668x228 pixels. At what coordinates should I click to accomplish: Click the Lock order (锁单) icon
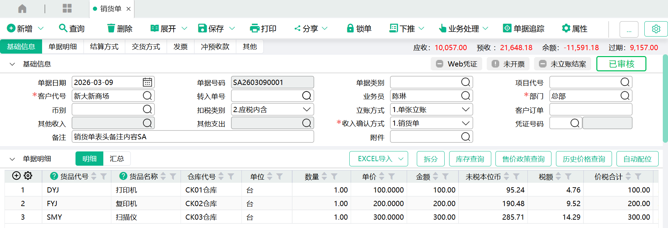pos(350,29)
